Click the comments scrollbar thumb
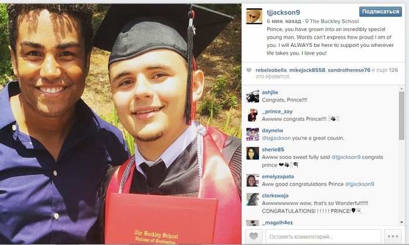 (401, 115)
